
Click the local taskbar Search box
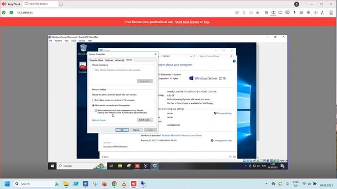(36, 184)
